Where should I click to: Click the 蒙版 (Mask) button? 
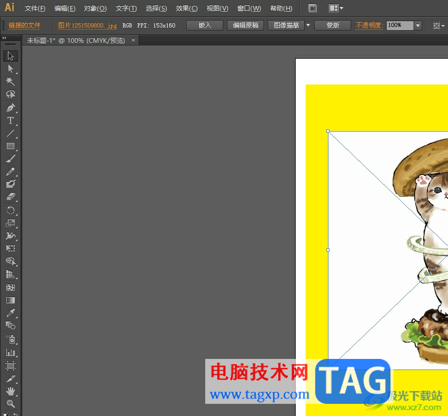click(x=333, y=25)
